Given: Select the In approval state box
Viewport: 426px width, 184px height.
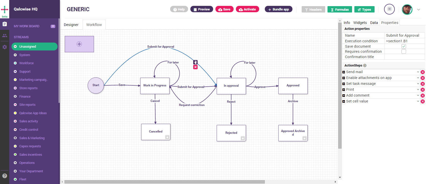Looking at the screenshot, I should [231, 86].
